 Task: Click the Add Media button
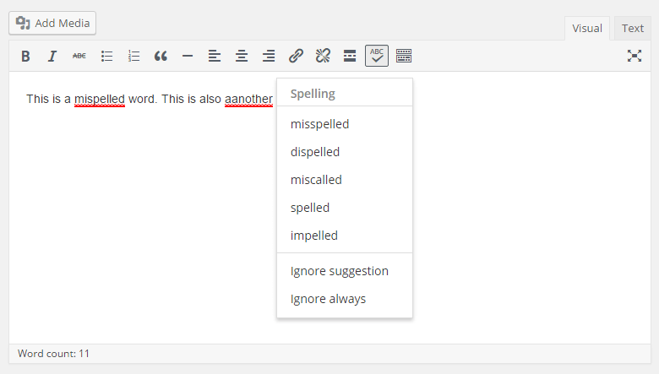coord(52,23)
